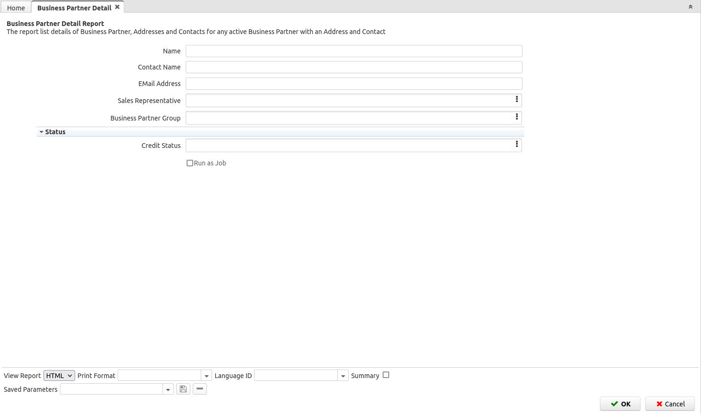Click the save parameters floppy disk icon
The width and height of the screenshot is (701, 414).
183,389
